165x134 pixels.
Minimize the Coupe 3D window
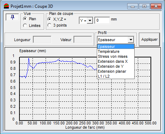click(x=132, y=6)
